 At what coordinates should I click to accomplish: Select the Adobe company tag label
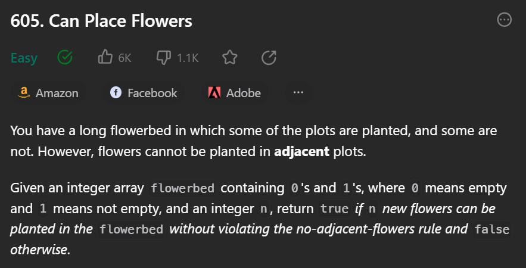tap(243, 93)
